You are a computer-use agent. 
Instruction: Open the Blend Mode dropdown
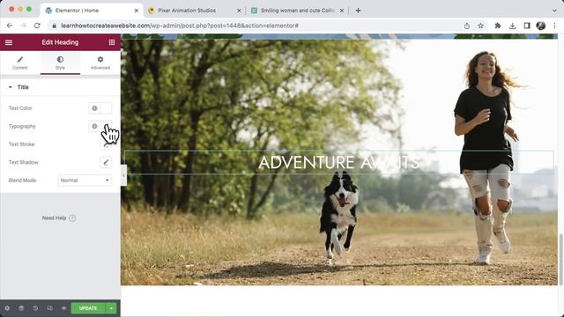click(85, 180)
